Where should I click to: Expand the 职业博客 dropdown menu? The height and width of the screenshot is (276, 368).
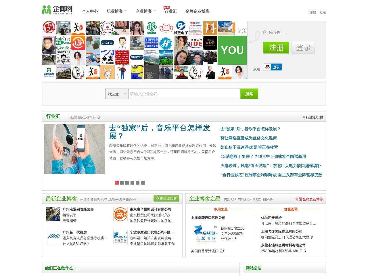[116, 11]
